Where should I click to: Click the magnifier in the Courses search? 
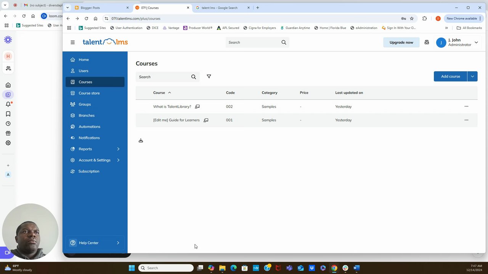point(194,77)
